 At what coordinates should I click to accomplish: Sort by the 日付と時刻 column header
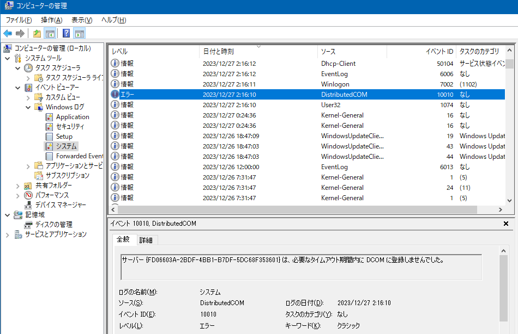[x=258, y=52]
